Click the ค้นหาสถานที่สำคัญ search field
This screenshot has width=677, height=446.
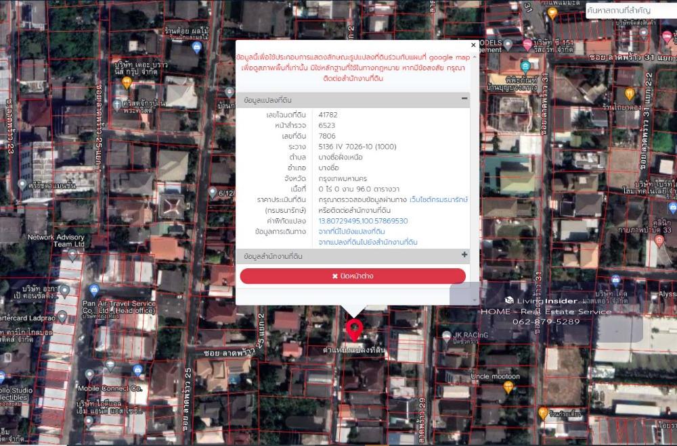click(x=630, y=11)
